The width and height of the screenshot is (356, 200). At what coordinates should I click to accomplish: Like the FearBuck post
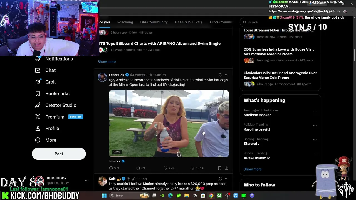click(x=169, y=168)
